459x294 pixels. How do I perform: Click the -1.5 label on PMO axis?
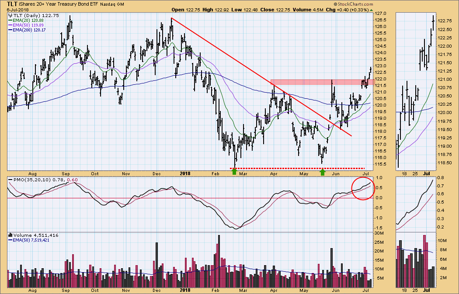click(x=379, y=228)
